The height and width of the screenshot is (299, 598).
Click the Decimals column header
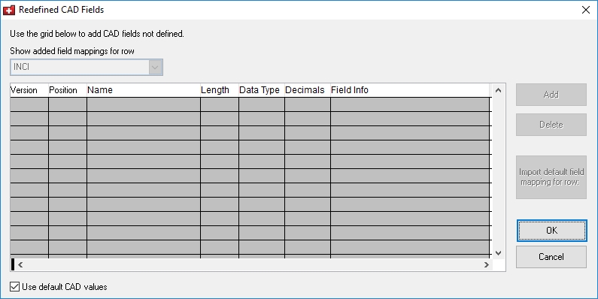tap(308, 90)
